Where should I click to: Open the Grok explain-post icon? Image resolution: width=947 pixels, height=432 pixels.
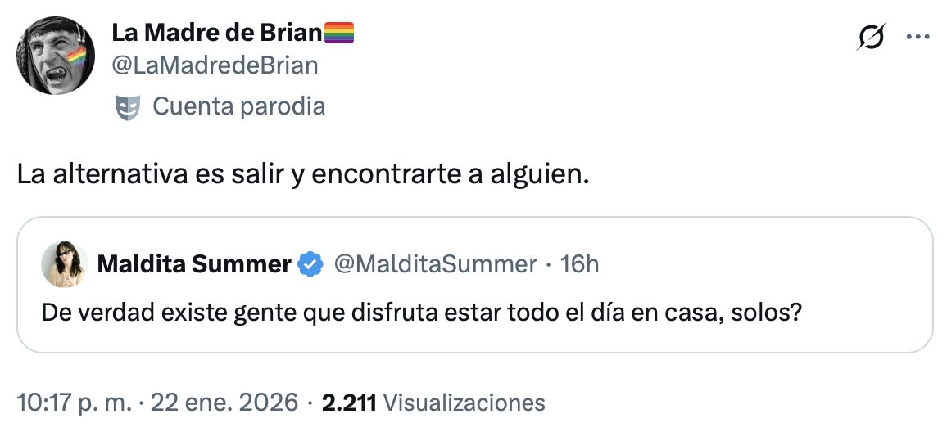871,37
